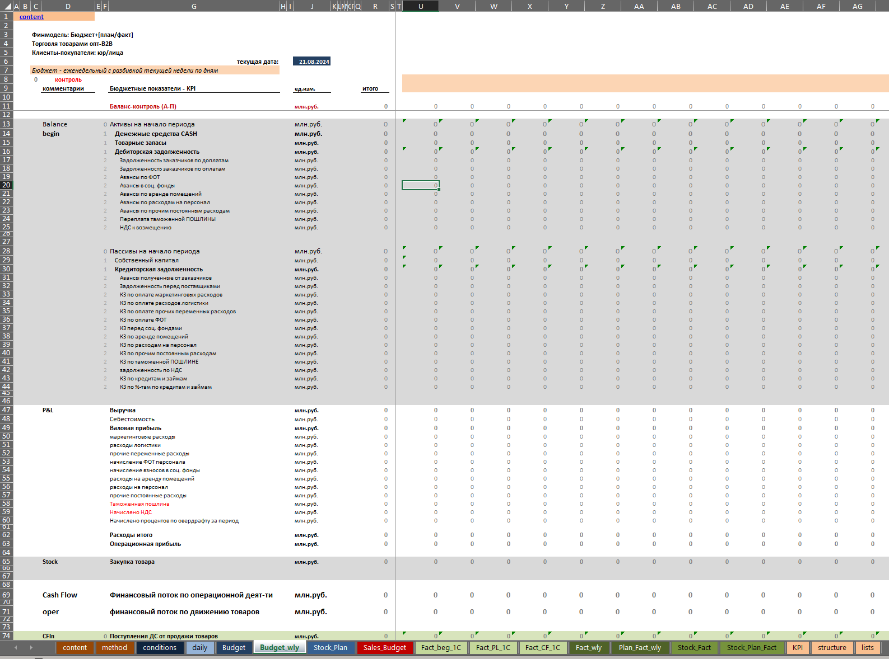889x659 pixels.
Task: Click the method sheet tab
Action: tap(114, 647)
